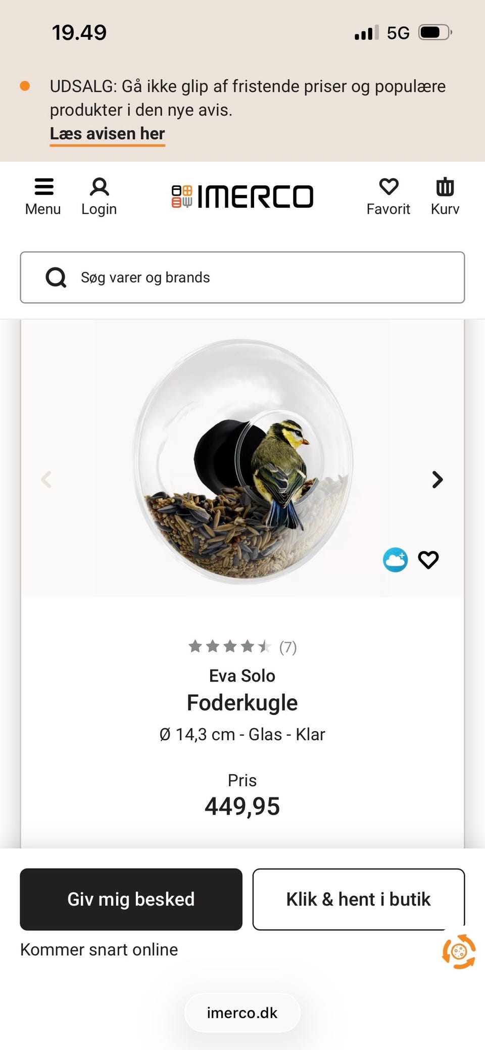485x1050 pixels.
Task: Open the blue weather forecast icon
Action: [x=396, y=559]
